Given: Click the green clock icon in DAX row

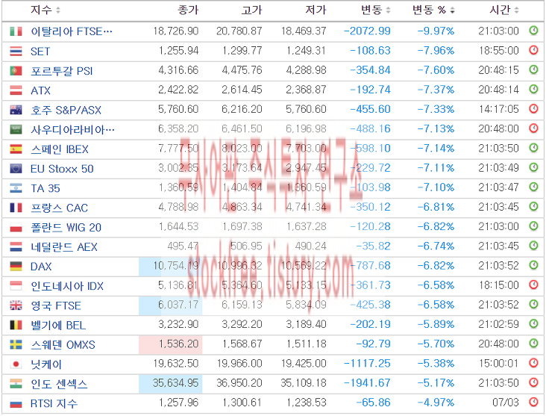Looking at the screenshot, I should [x=533, y=265].
